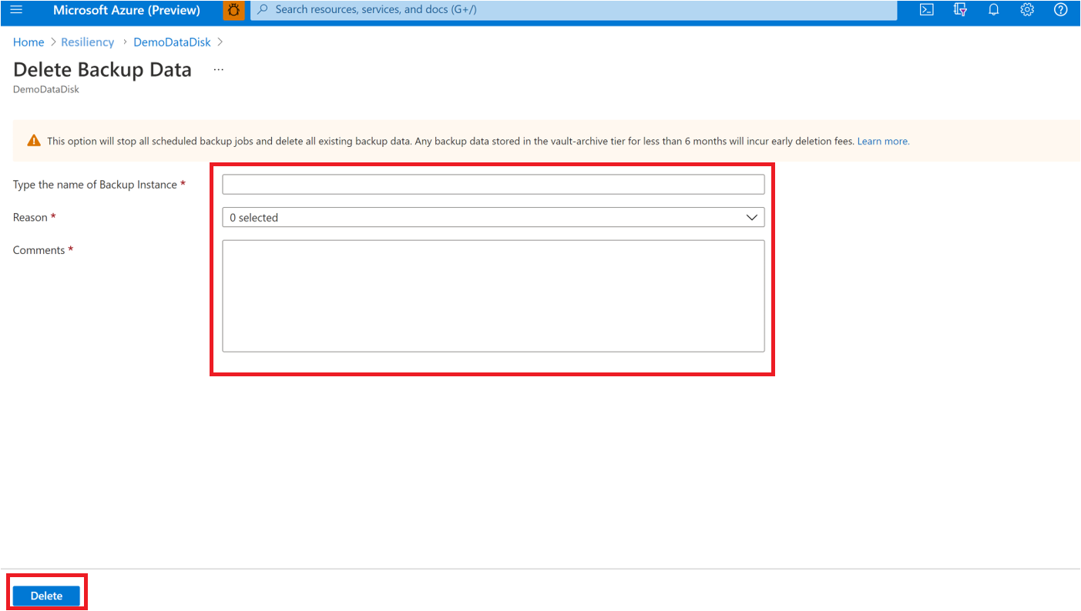Click inside the Comments text area

pyautogui.click(x=493, y=296)
